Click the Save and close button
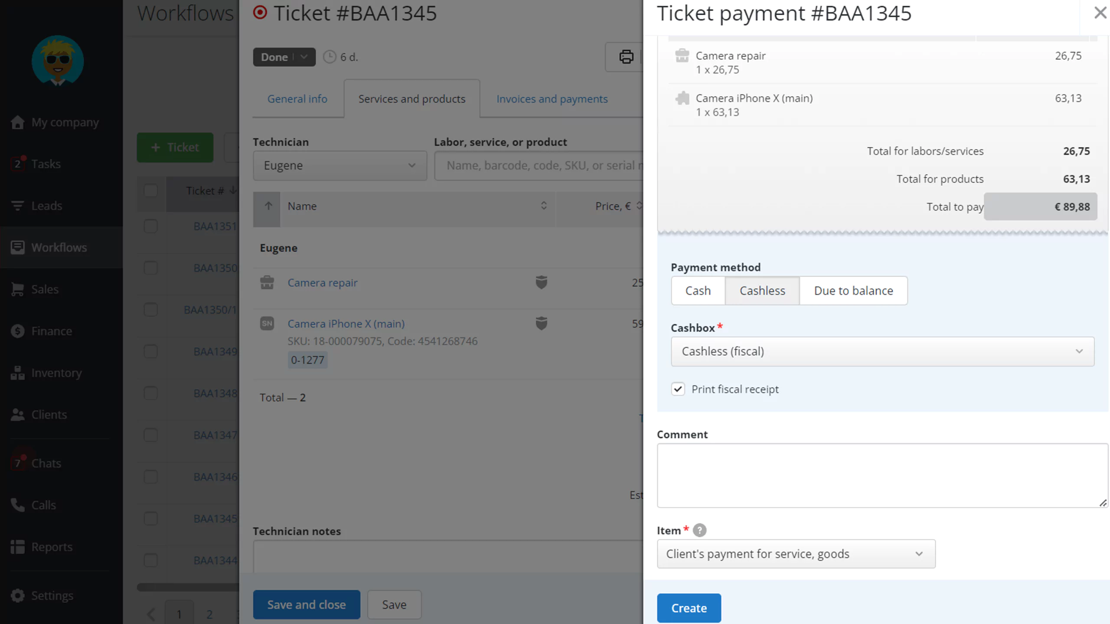This screenshot has height=624, width=1110. 307,604
